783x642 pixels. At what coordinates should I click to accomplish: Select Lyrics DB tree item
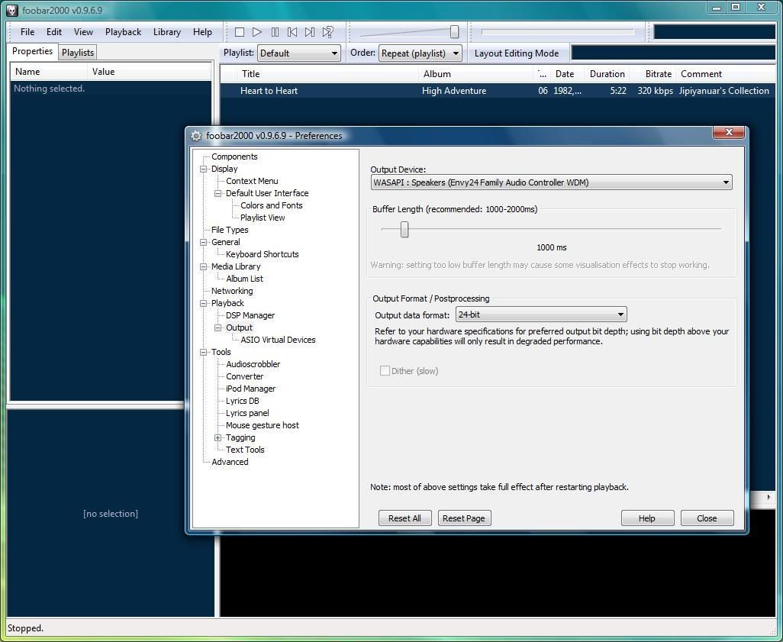pyautogui.click(x=242, y=402)
